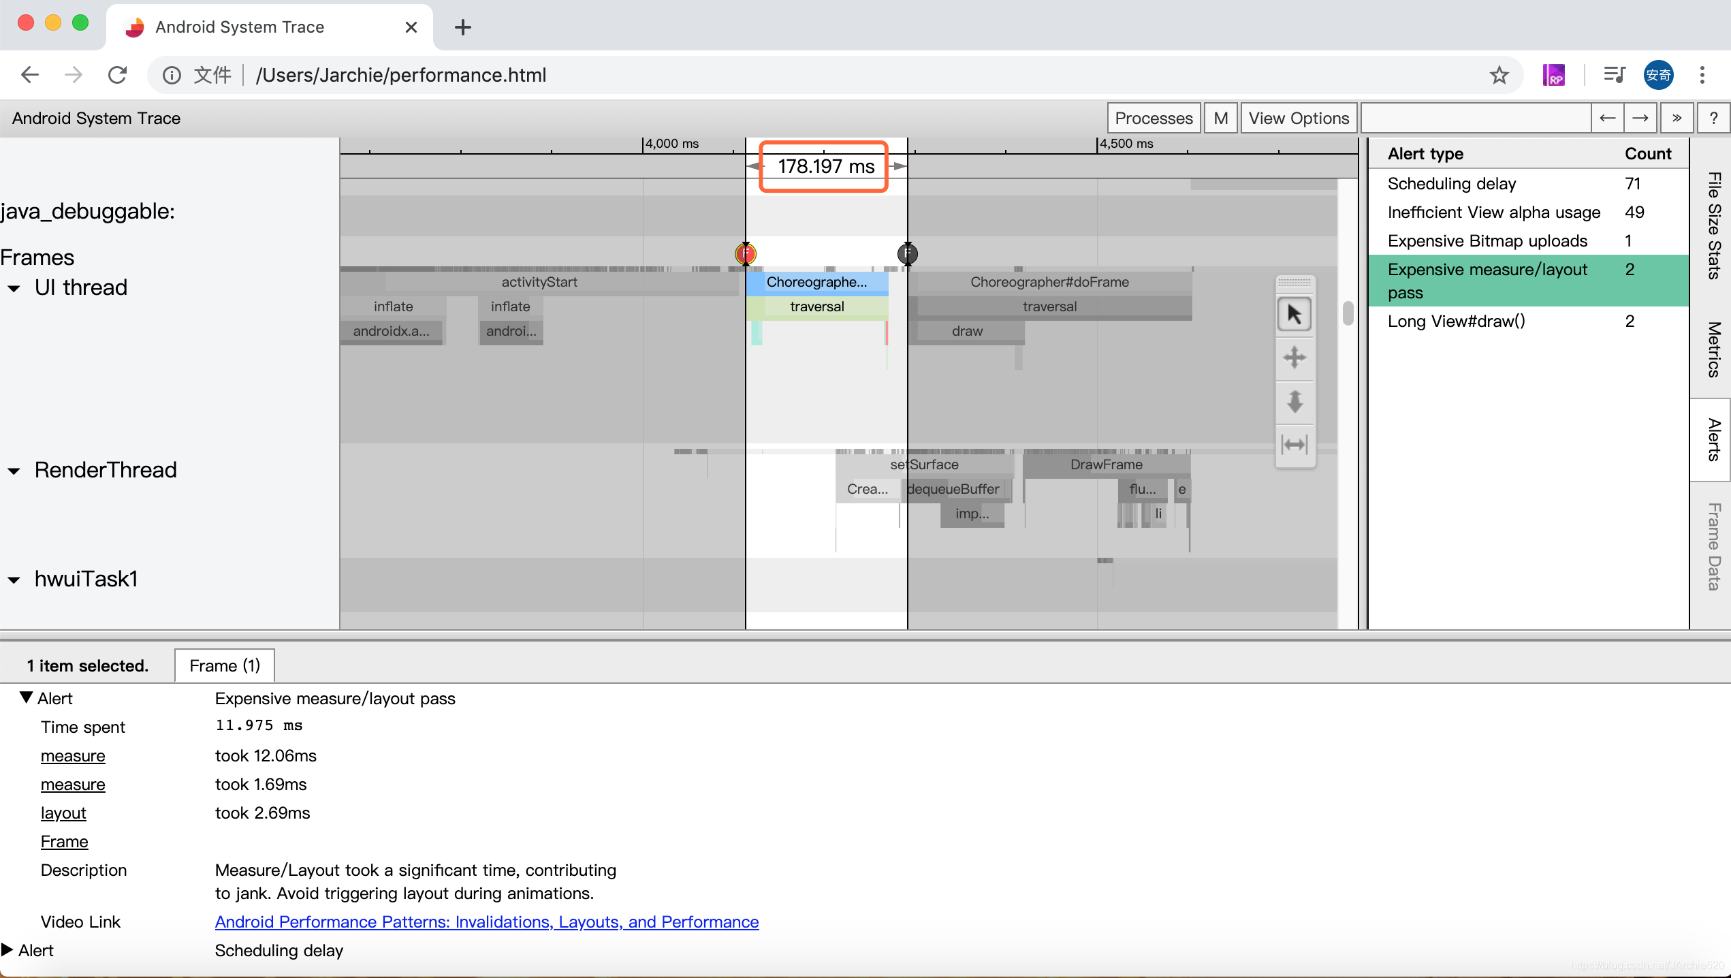Bookmark page with star icon
Screen dimensions: 1731x978
point(1499,75)
